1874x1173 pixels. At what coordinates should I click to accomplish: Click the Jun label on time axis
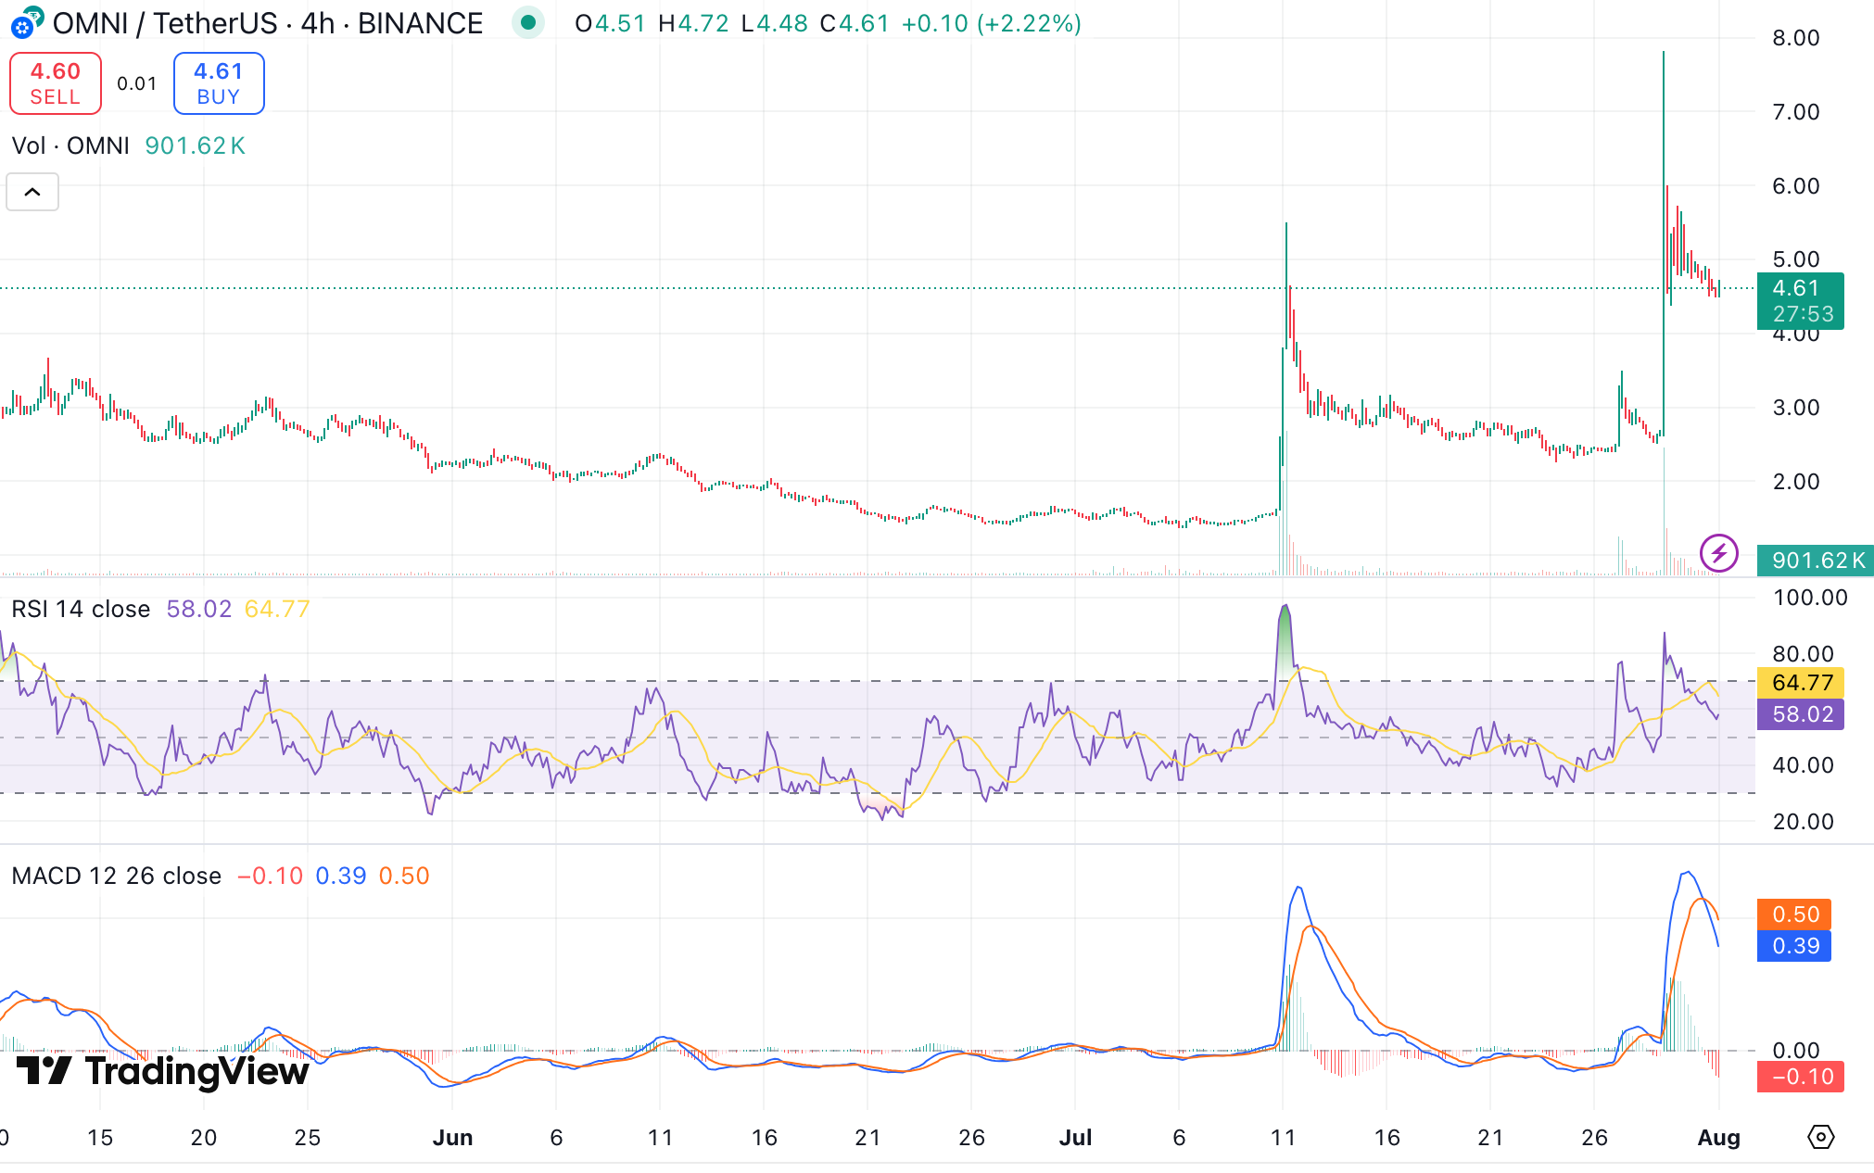tap(452, 1138)
